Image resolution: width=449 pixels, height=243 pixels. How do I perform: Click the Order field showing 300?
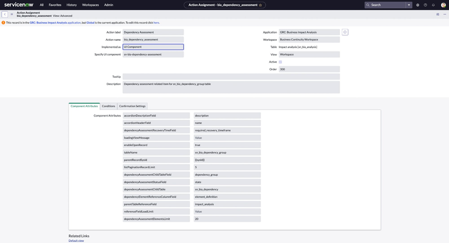[x=309, y=69]
